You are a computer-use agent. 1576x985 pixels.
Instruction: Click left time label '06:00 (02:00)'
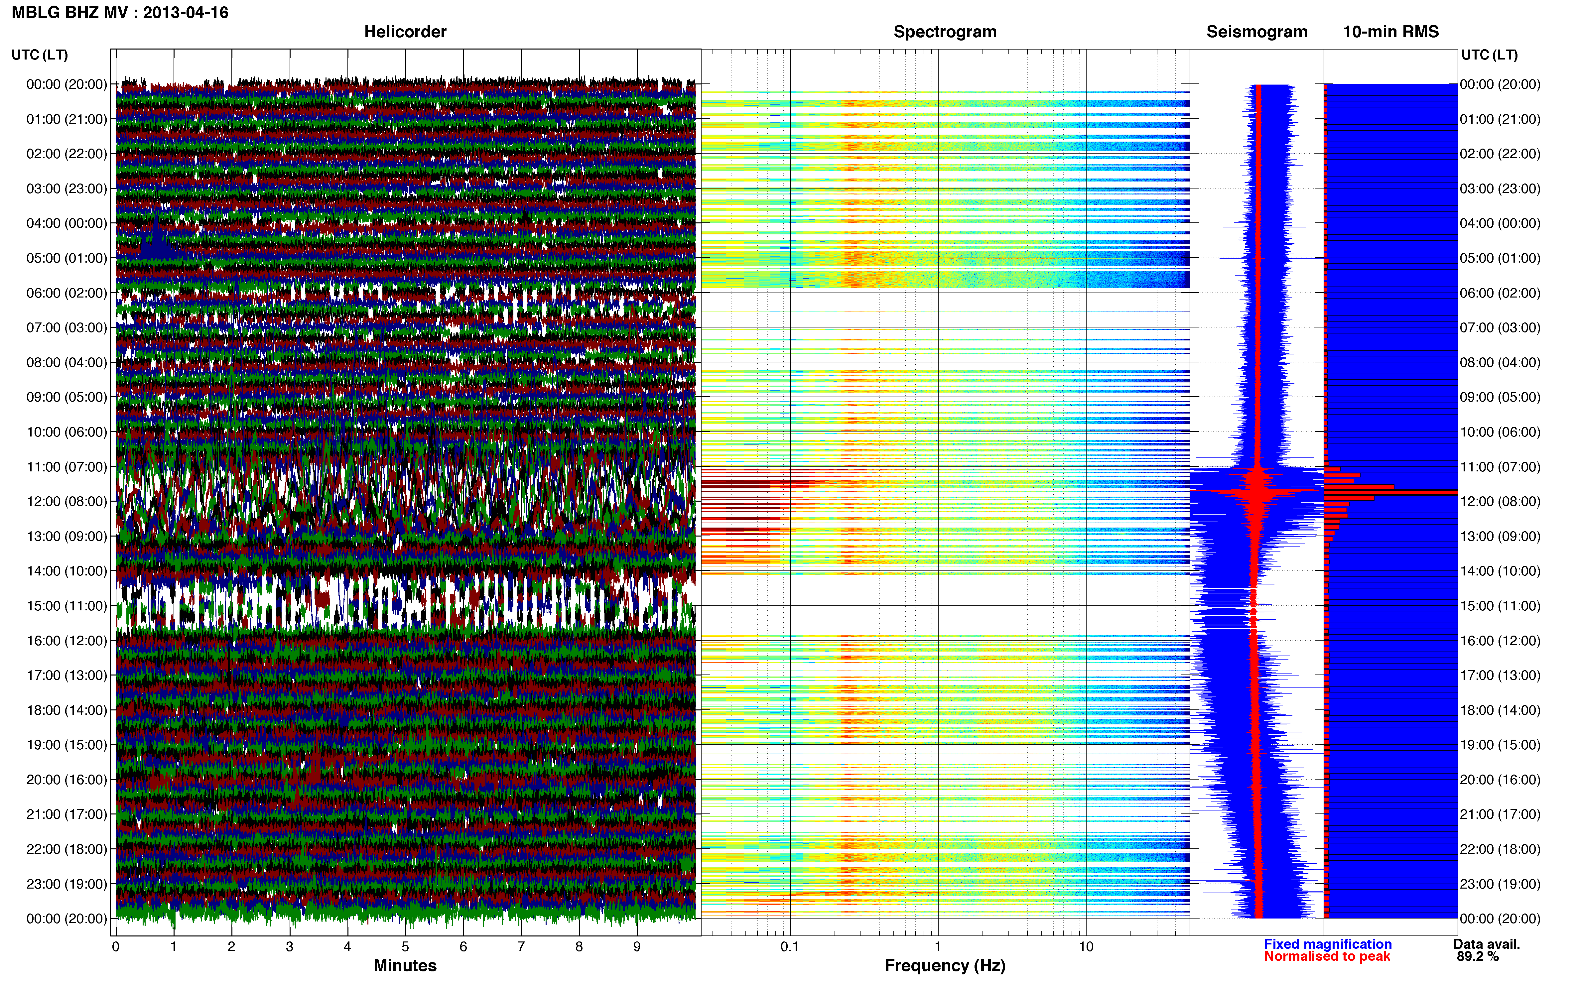(x=66, y=293)
